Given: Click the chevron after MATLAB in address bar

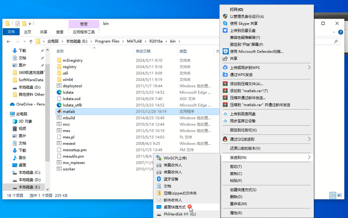Looking at the screenshot, I should click(x=146, y=41).
